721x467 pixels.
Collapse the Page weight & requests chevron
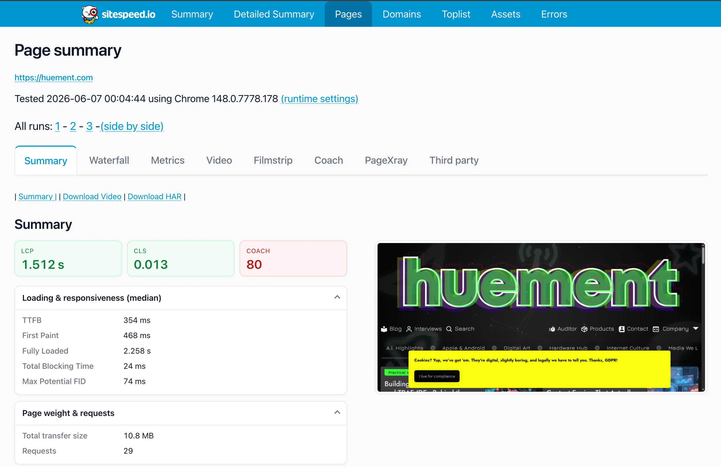(337, 412)
